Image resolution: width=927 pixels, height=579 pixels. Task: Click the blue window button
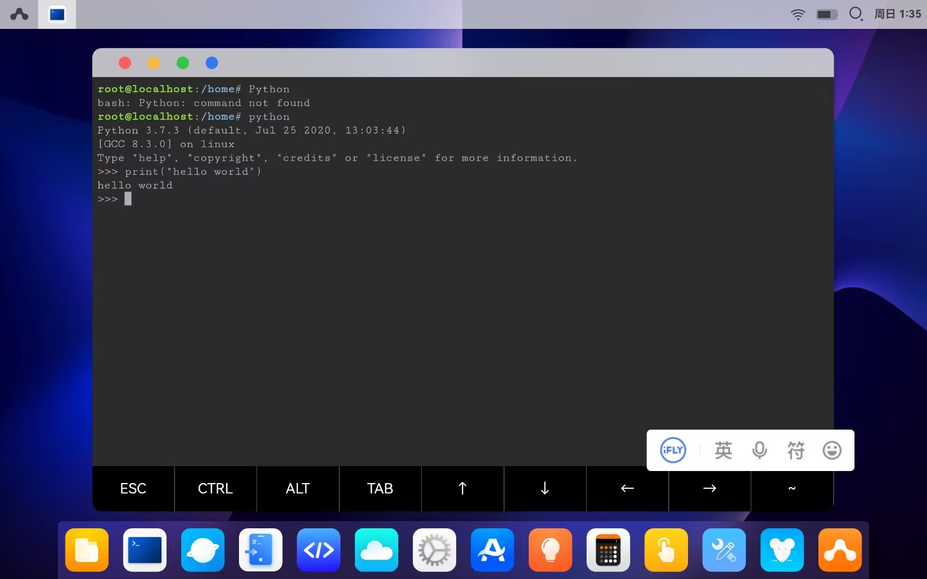click(212, 63)
